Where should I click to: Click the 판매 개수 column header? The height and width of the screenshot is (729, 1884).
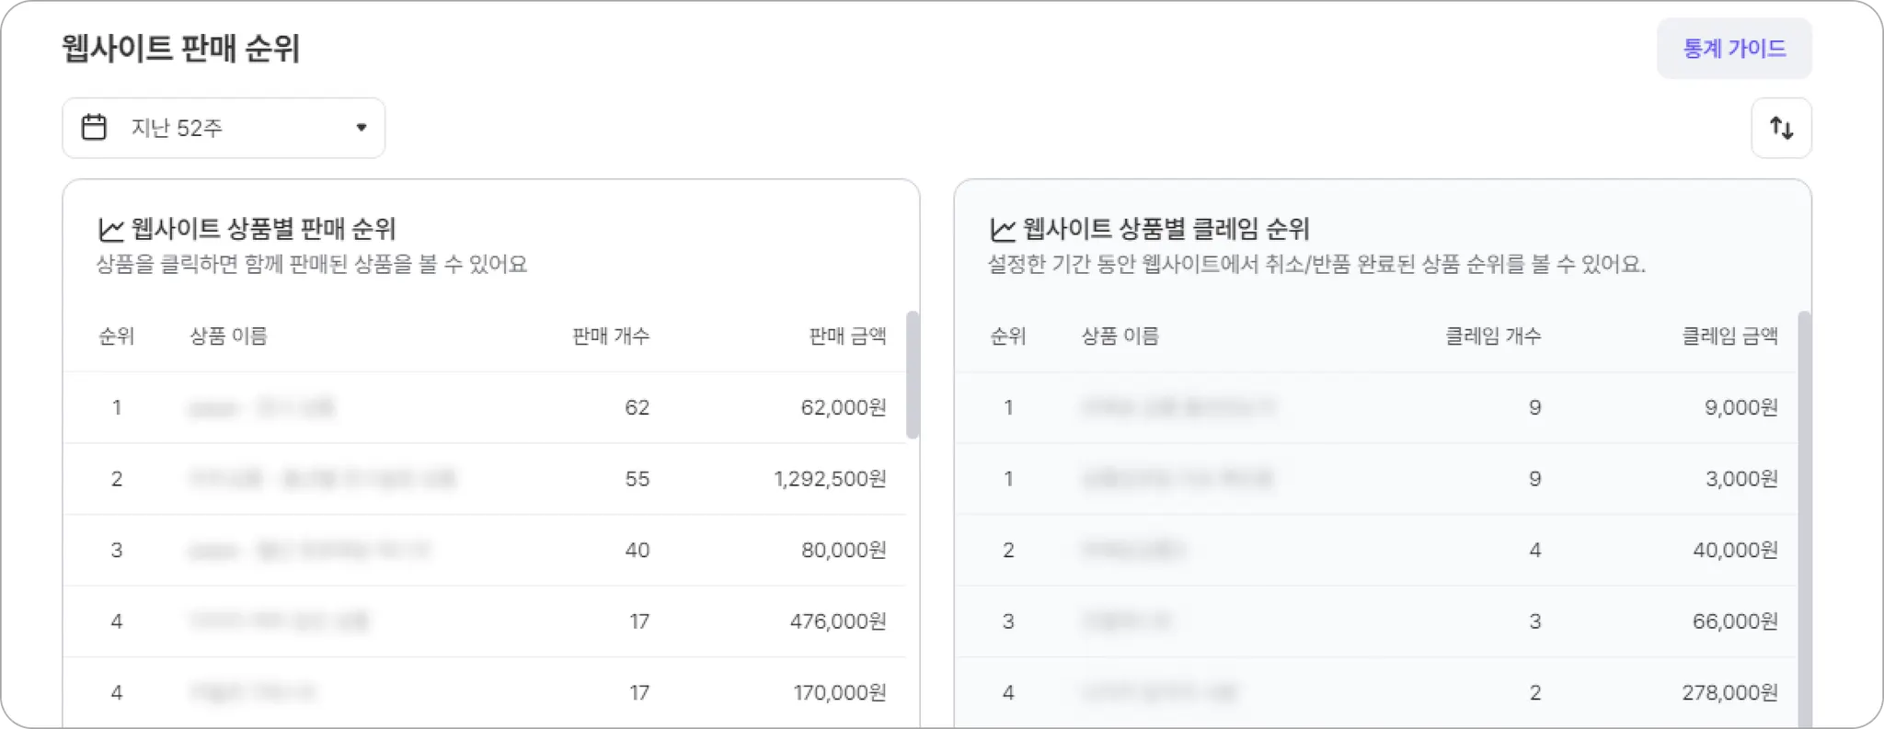pyautogui.click(x=610, y=336)
